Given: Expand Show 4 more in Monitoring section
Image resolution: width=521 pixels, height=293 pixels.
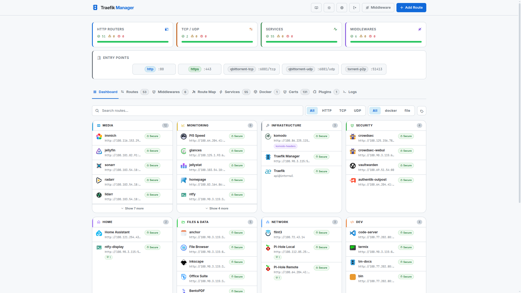Looking at the screenshot, I should click(217, 208).
